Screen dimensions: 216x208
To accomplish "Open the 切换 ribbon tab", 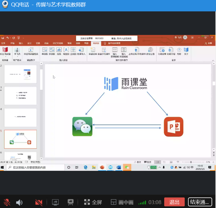I will (38, 43).
